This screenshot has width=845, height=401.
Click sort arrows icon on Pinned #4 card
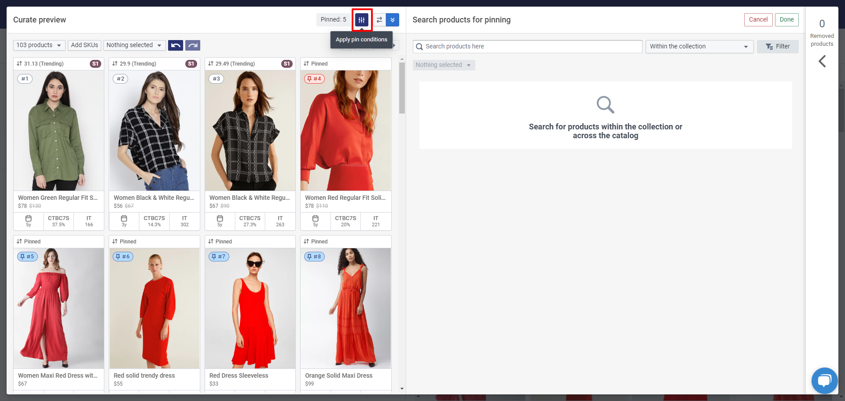[x=306, y=64]
